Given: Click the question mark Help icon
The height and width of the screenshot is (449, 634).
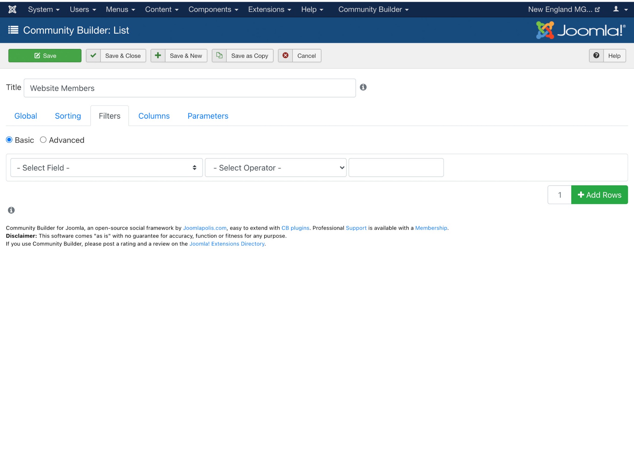Looking at the screenshot, I should 596,56.
